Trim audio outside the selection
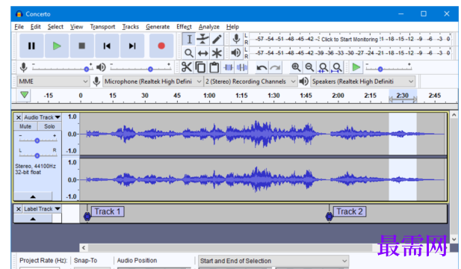This screenshot has width=461, height=269. tap(229, 67)
